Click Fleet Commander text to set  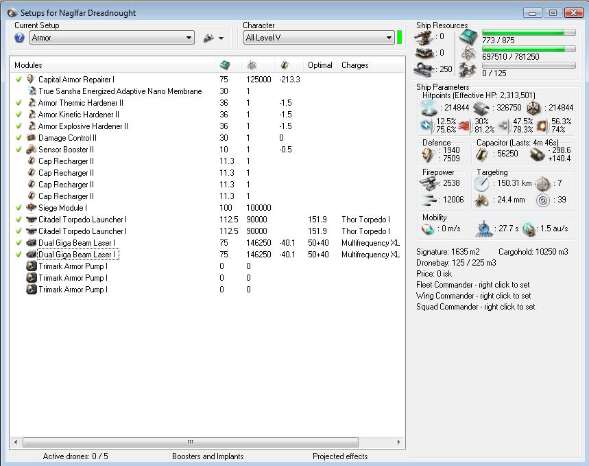[464, 285]
